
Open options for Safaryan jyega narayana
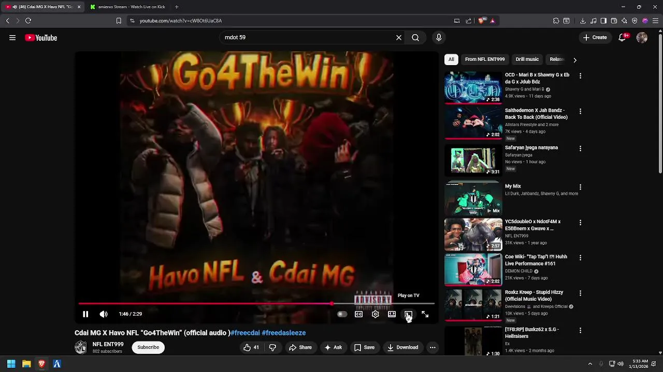pos(580,148)
